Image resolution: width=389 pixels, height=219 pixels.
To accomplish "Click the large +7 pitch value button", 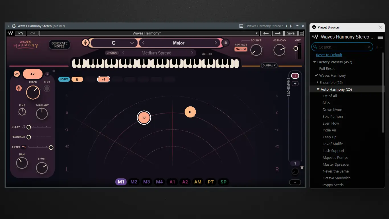I will 32,74.
